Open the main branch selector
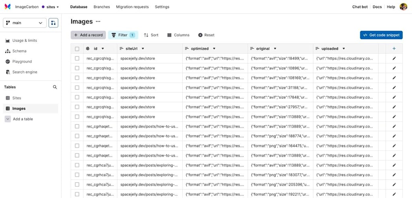Viewport: 412px width, 198px height. point(25,23)
